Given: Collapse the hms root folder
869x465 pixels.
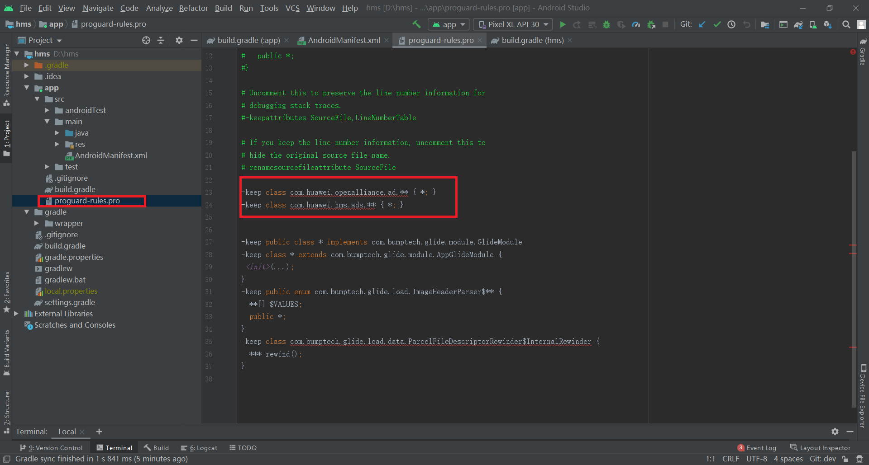Looking at the screenshot, I should click(17, 54).
